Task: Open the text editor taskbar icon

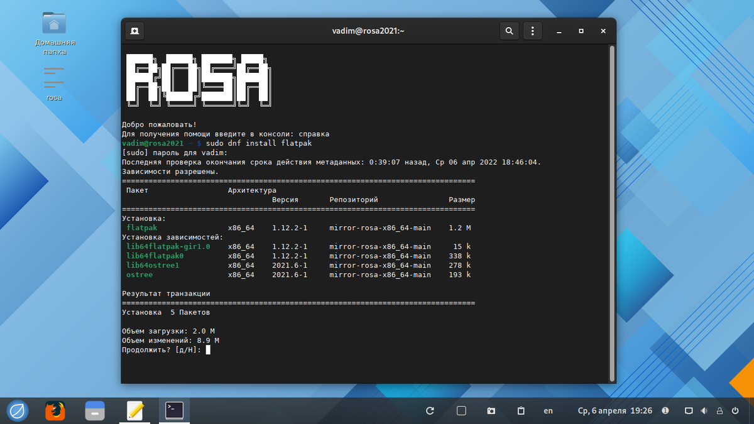Action: tap(135, 411)
